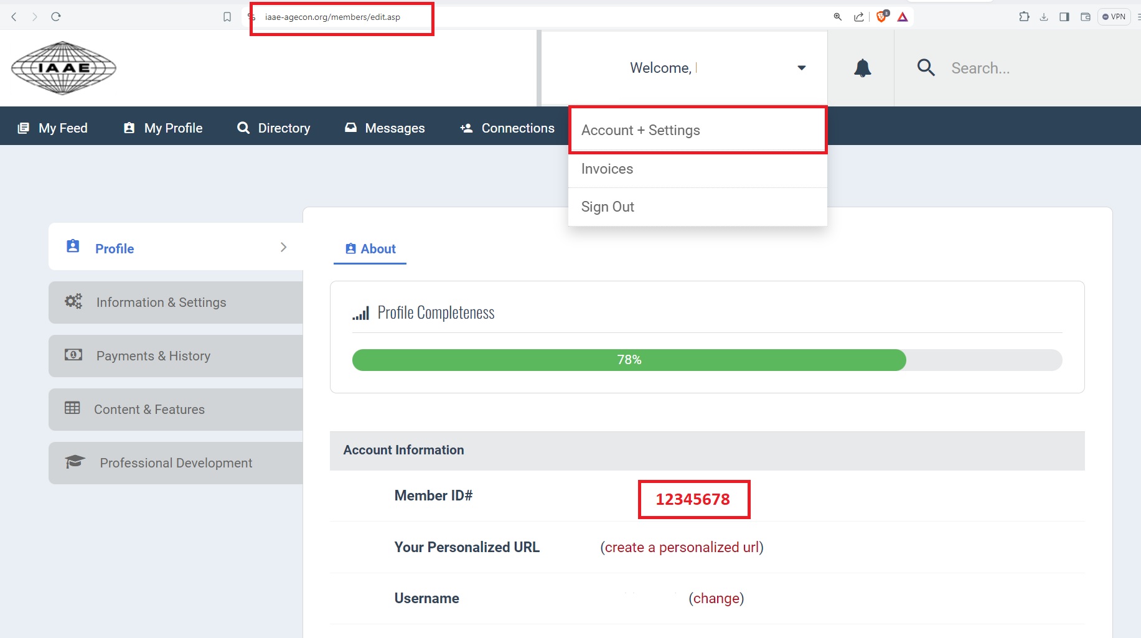1141x638 pixels.
Task: Click the notification bell icon
Action: (x=862, y=68)
